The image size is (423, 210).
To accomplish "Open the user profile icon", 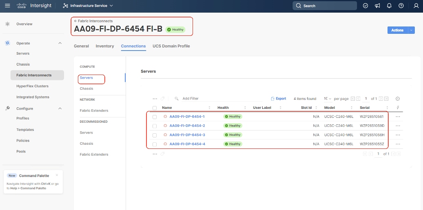I will pyautogui.click(x=416, y=6).
